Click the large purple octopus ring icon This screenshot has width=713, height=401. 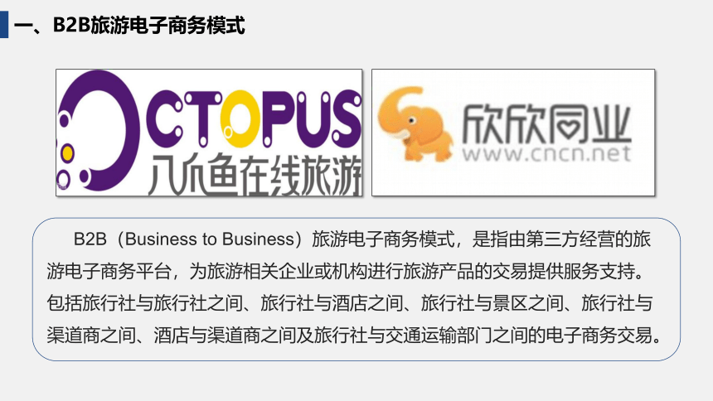97,130
